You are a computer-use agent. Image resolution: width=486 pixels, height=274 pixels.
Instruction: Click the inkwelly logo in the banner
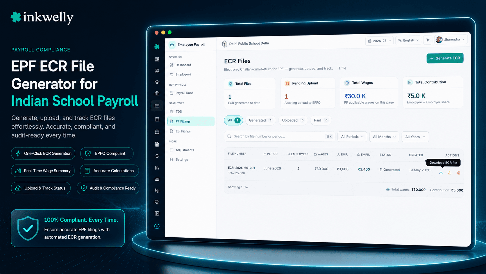[x=42, y=17]
